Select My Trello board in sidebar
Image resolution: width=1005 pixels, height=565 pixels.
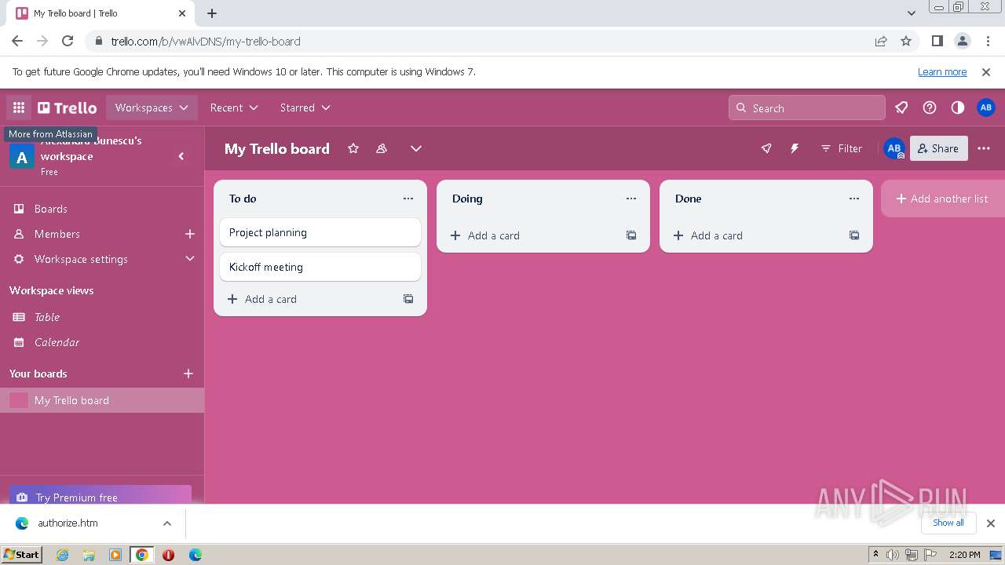pyautogui.click(x=102, y=400)
